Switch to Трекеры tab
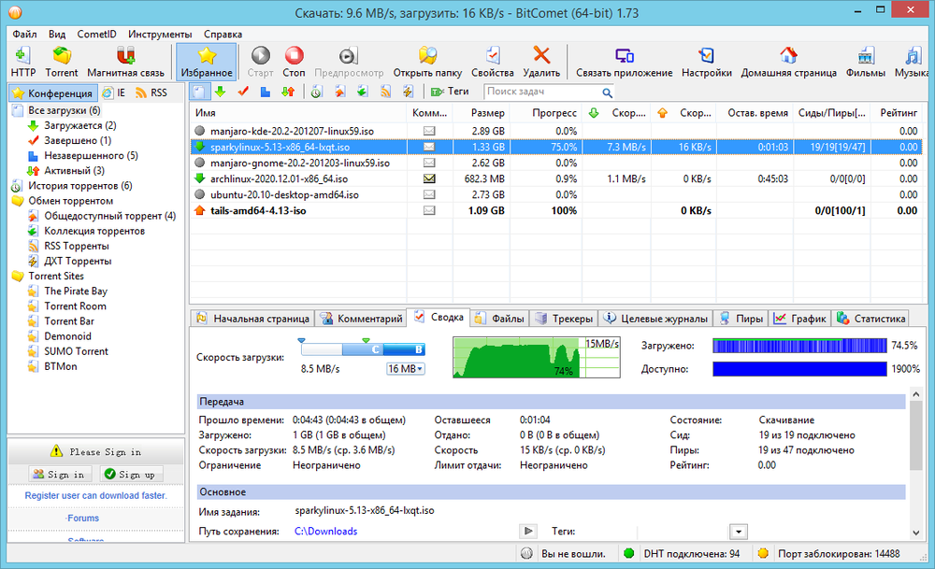Viewport: 935px width, 569px height. [564, 319]
